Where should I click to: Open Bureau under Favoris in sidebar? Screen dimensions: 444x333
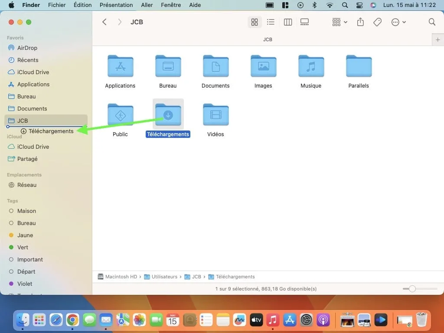(x=26, y=97)
